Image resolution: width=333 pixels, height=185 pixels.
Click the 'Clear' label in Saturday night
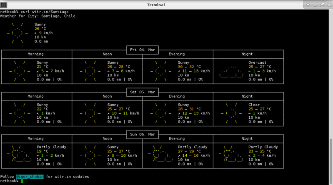(x=254, y=105)
